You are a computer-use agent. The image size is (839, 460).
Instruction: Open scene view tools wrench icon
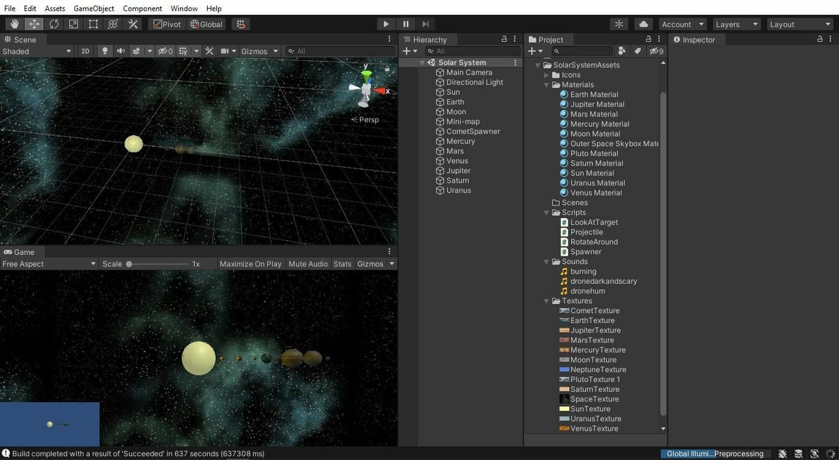click(x=209, y=51)
